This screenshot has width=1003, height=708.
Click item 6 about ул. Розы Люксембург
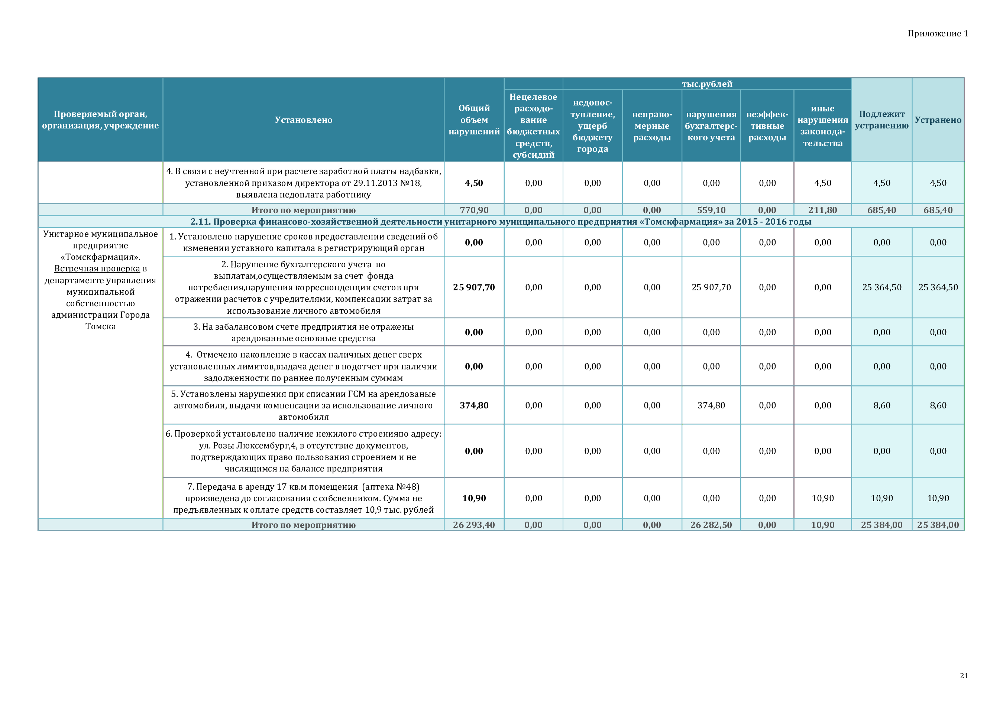pos(303,451)
